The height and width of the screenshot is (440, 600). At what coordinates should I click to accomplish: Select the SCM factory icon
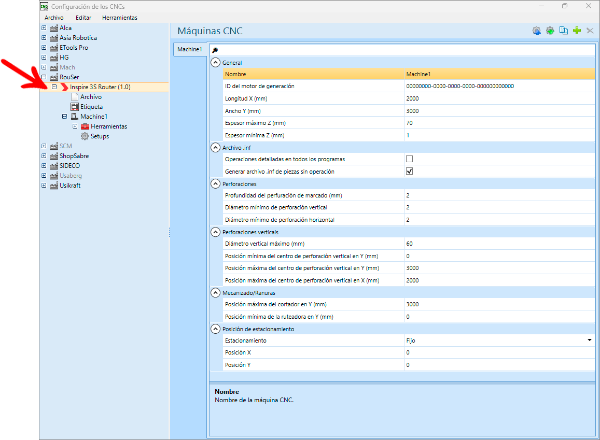coord(54,146)
